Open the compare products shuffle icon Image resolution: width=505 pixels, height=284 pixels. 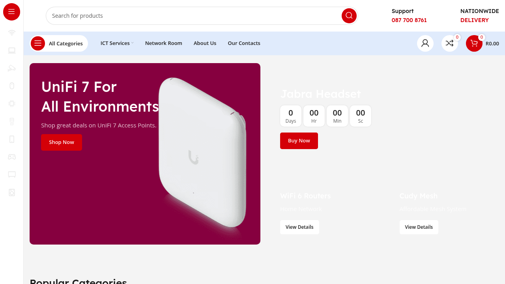[450, 43]
